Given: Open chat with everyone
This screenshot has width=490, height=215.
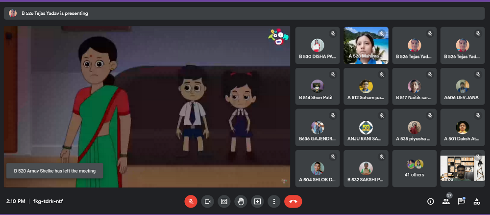Looking at the screenshot, I should [x=461, y=201].
